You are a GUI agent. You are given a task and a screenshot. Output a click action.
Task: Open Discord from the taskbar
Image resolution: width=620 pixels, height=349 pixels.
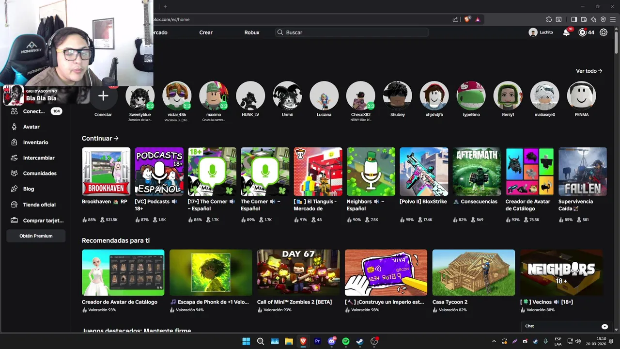pos(332,341)
